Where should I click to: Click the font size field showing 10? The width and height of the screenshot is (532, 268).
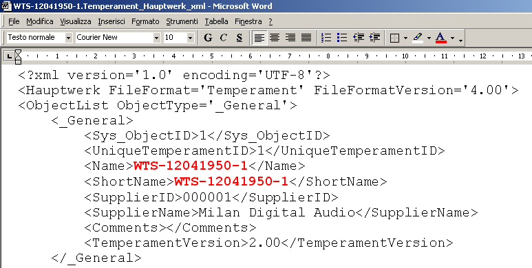click(175, 38)
